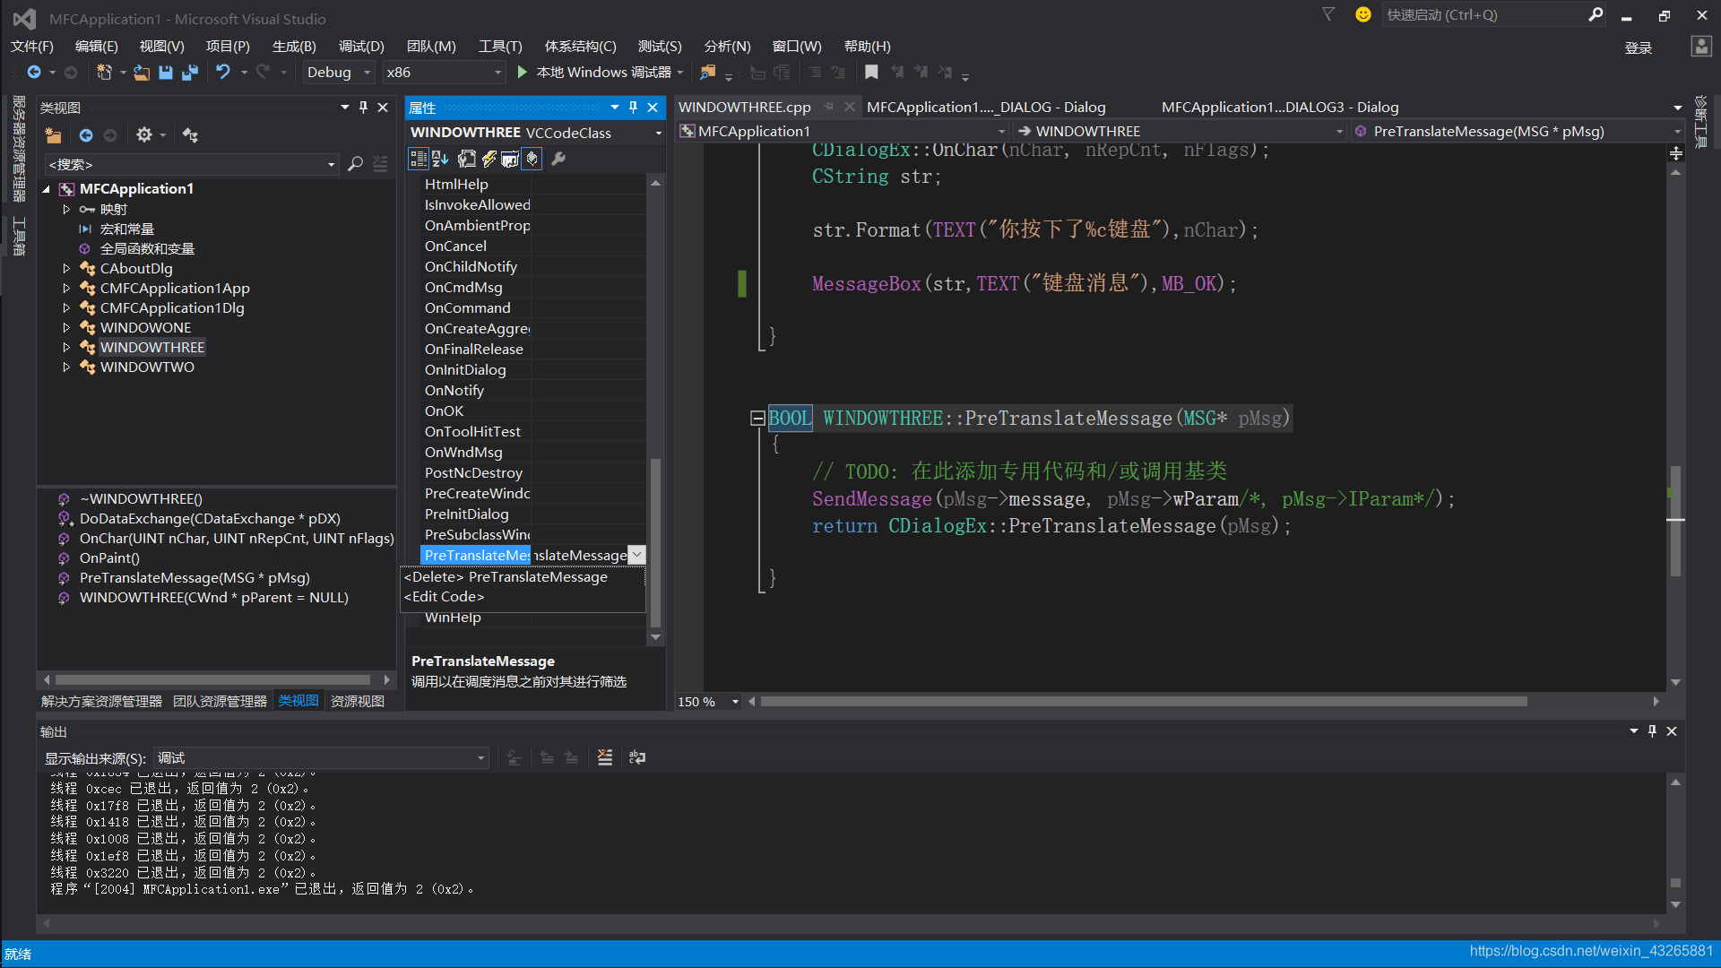Select OnChar member in Class View list
Viewport: 1721px width, 968px height.
(x=237, y=539)
